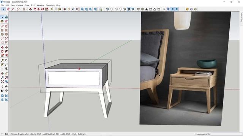Open the Tools menu
Screen dimensions: 243x136
(33, 5)
